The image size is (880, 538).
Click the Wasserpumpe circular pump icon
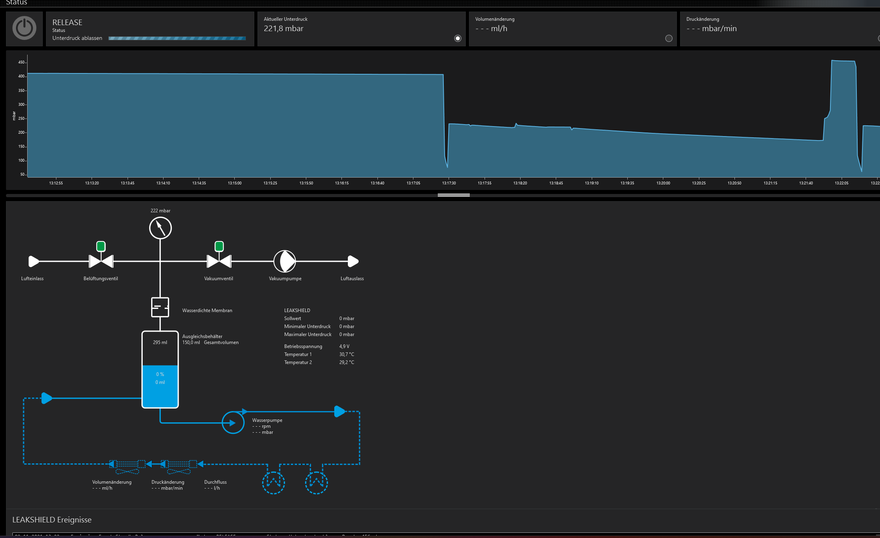tap(233, 423)
